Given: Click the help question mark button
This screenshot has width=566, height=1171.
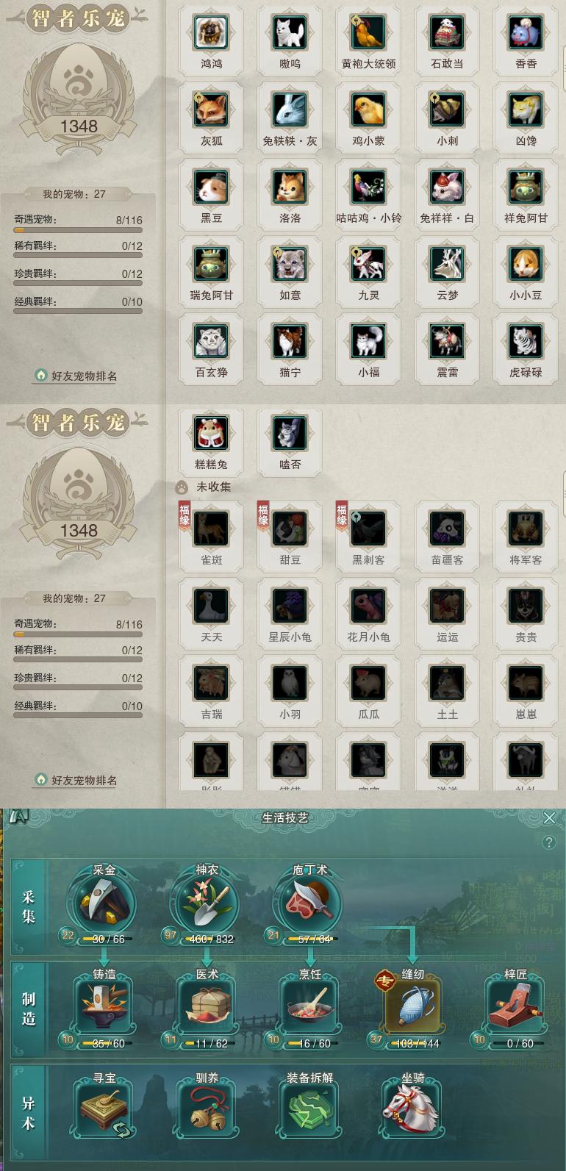Looking at the screenshot, I should (548, 842).
